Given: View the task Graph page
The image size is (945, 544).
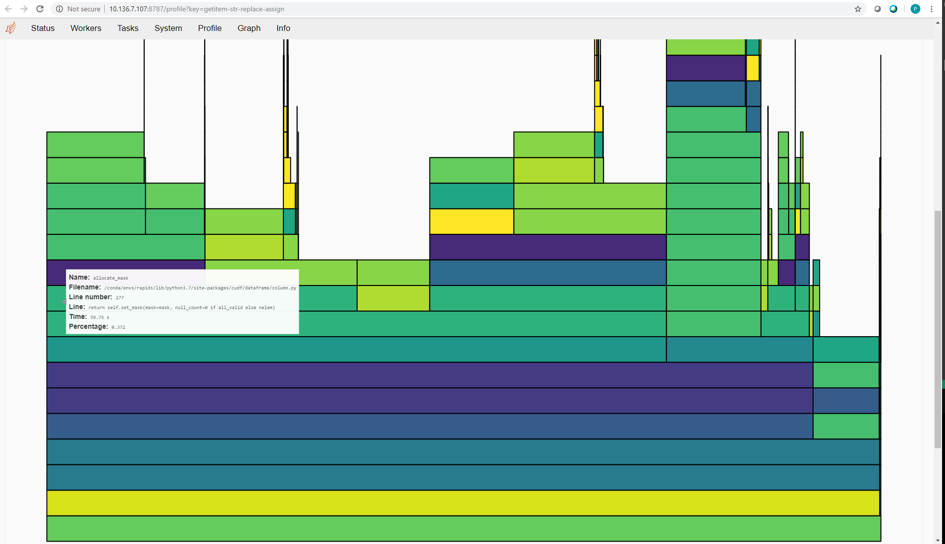Looking at the screenshot, I should [x=249, y=28].
